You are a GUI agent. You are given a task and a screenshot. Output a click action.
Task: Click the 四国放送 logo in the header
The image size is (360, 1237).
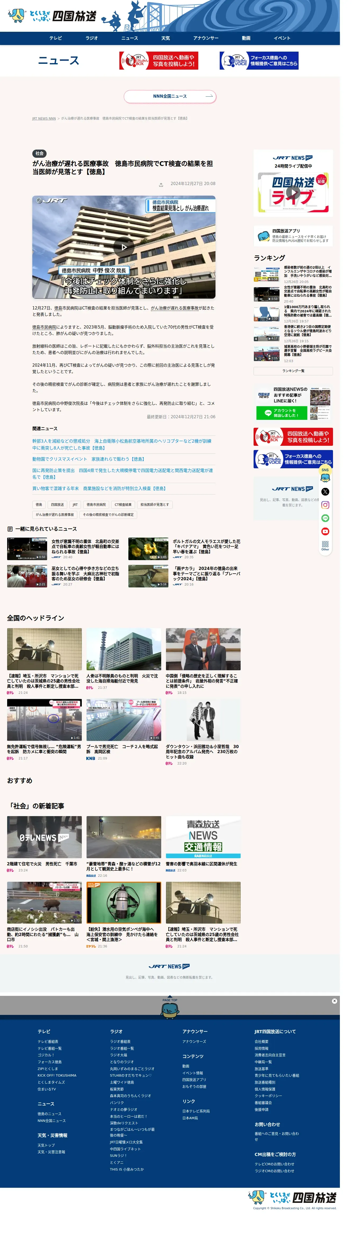point(52,16)
